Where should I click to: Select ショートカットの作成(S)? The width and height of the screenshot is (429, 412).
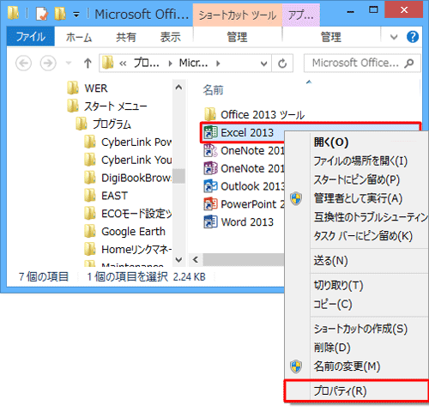(360, 329)
